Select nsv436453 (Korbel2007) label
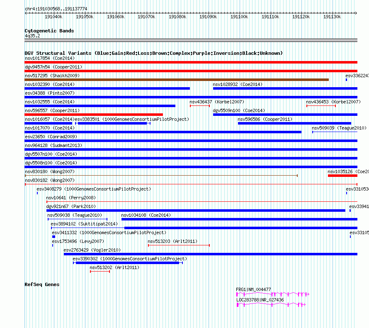This screenshot has height=328, width=369. click(x=333, y=102)
